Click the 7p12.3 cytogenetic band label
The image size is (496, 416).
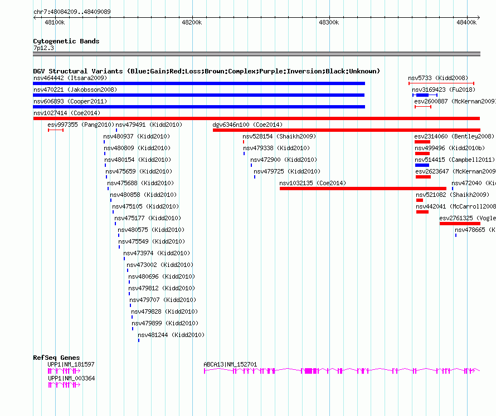[x=43, y=48]
